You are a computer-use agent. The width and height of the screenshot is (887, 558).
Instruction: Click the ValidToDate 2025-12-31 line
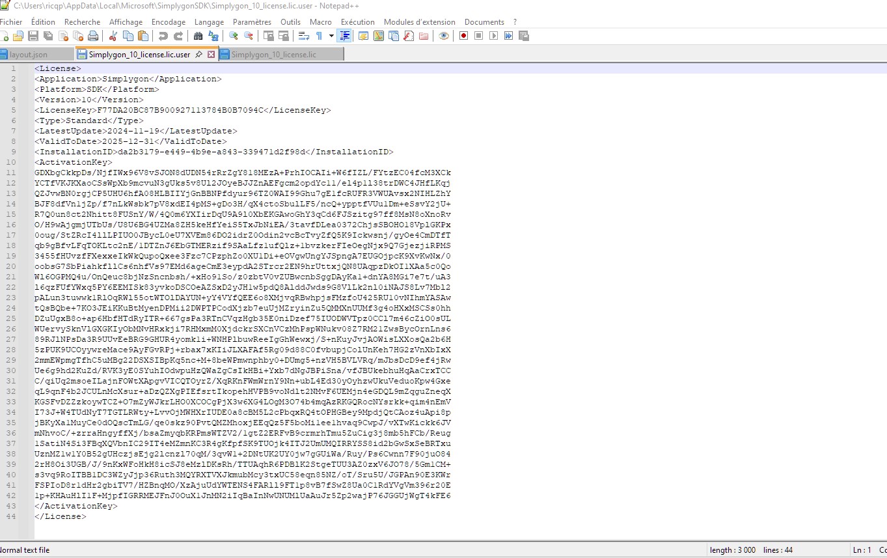tap(131, 141)
